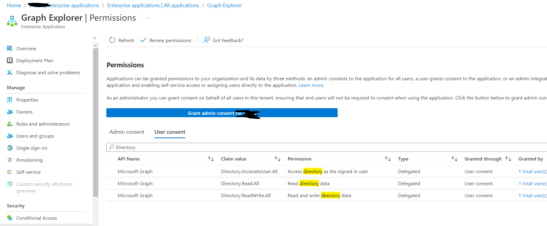Open total users link for Directory.AccessAsUser.All

point(533,171)
